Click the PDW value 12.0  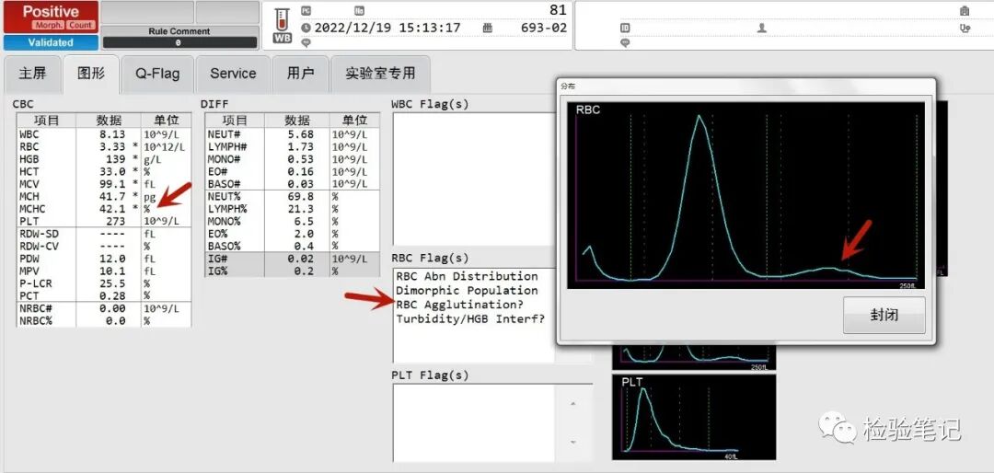pos(112,259)
